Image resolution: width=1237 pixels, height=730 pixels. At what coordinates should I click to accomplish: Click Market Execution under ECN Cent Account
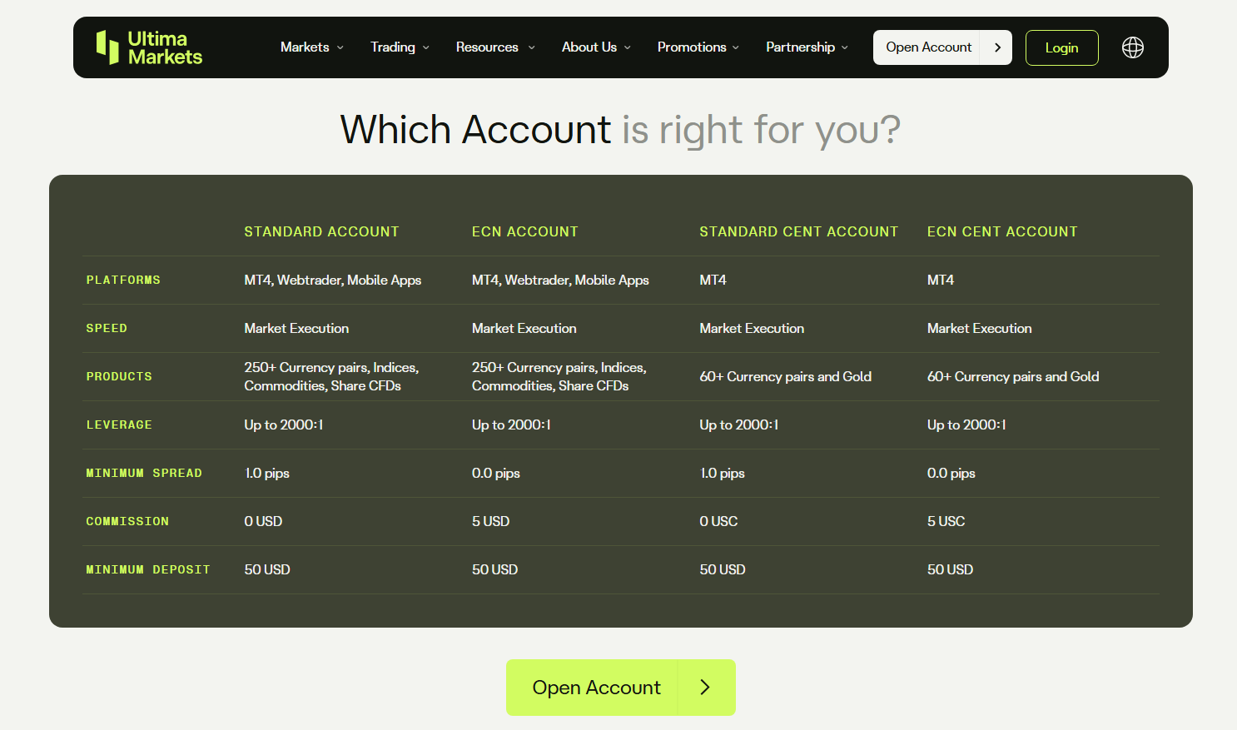coord(980,328)
